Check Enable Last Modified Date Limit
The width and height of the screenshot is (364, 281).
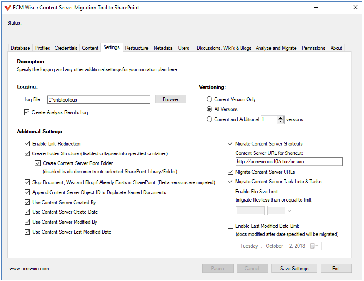coord(231,226)
